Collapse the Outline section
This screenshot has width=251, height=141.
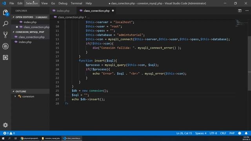coord(14,91)
